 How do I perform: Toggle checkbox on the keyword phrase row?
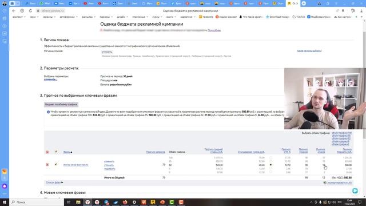coord(56,164)
